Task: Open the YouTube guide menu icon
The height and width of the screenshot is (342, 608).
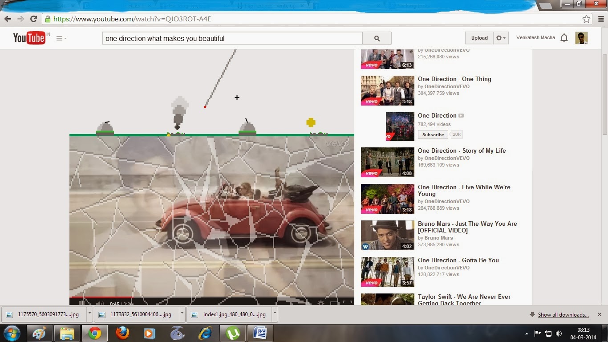Action: click(x=61, y=38)
